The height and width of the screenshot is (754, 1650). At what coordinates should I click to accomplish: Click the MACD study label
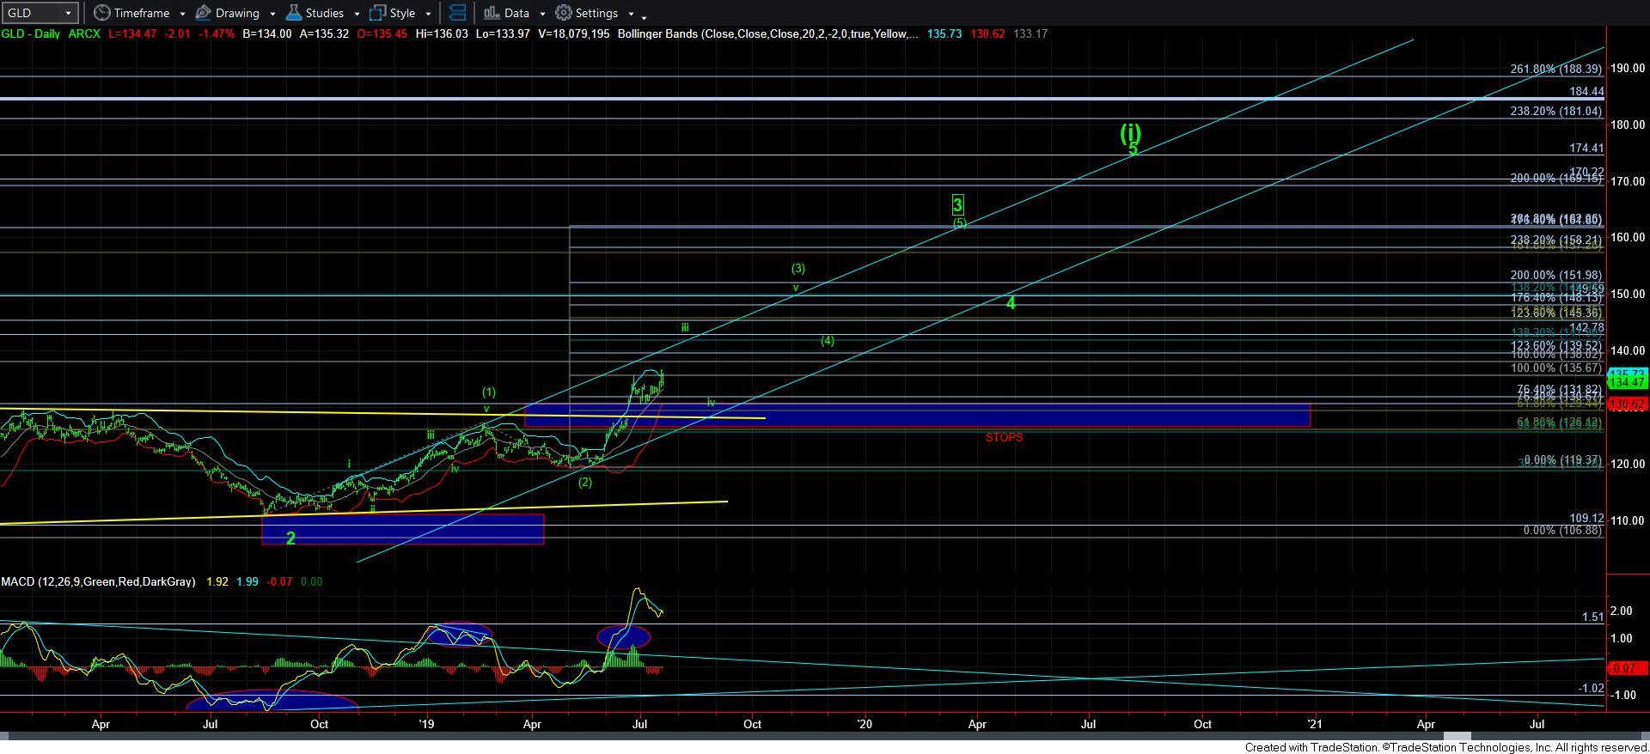(x=98, y=581)
